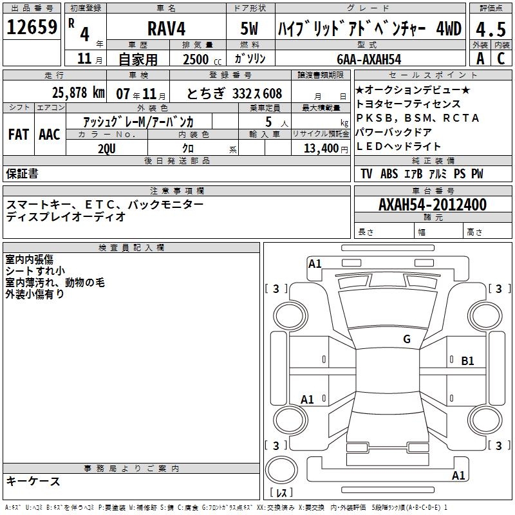This screenshot has width=515, height=515.
Task: Click the TV equipment label
Action: tap(366, 173)
